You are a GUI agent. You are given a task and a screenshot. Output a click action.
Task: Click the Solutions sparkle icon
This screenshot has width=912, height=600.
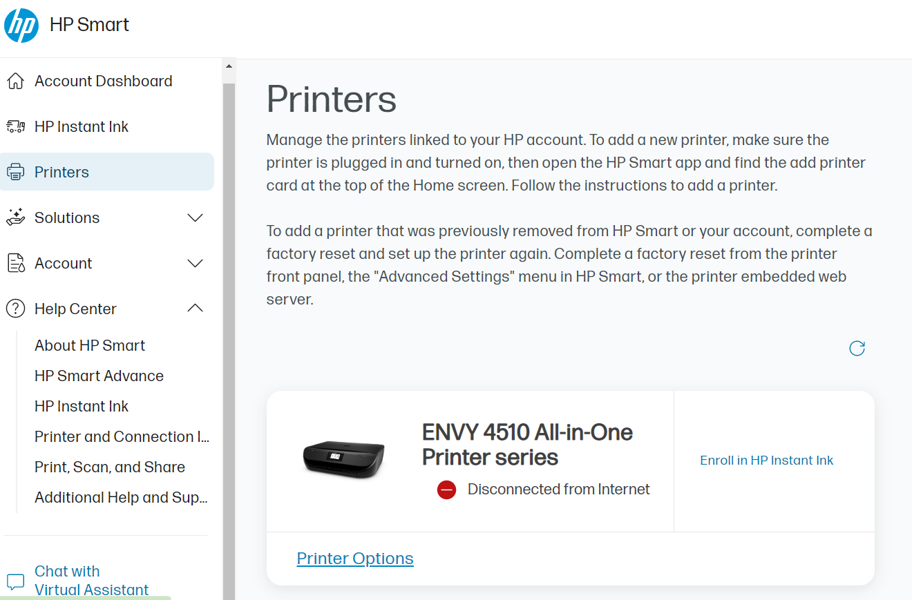point(15,217)
